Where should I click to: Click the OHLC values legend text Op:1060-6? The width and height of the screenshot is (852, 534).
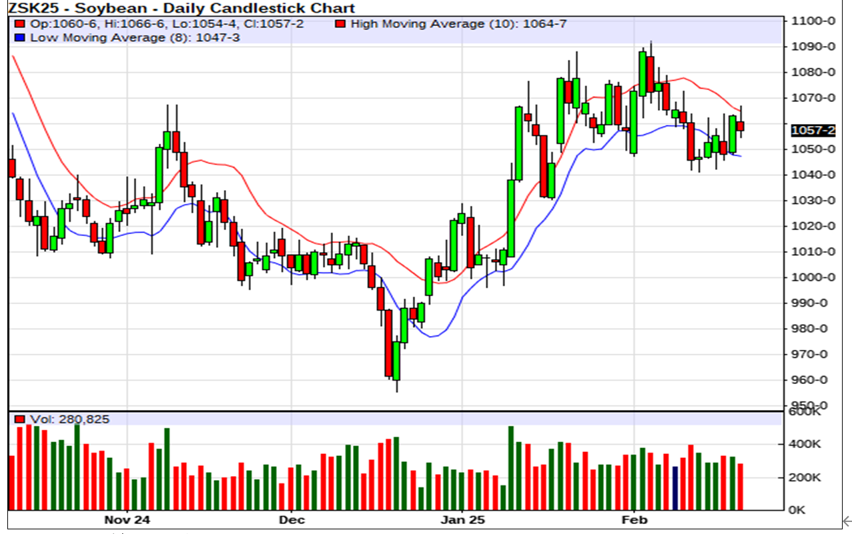(x=50, y=24)
